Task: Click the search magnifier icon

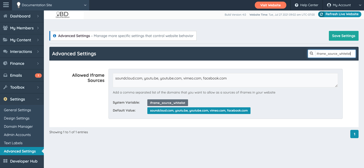Action: 311,54
